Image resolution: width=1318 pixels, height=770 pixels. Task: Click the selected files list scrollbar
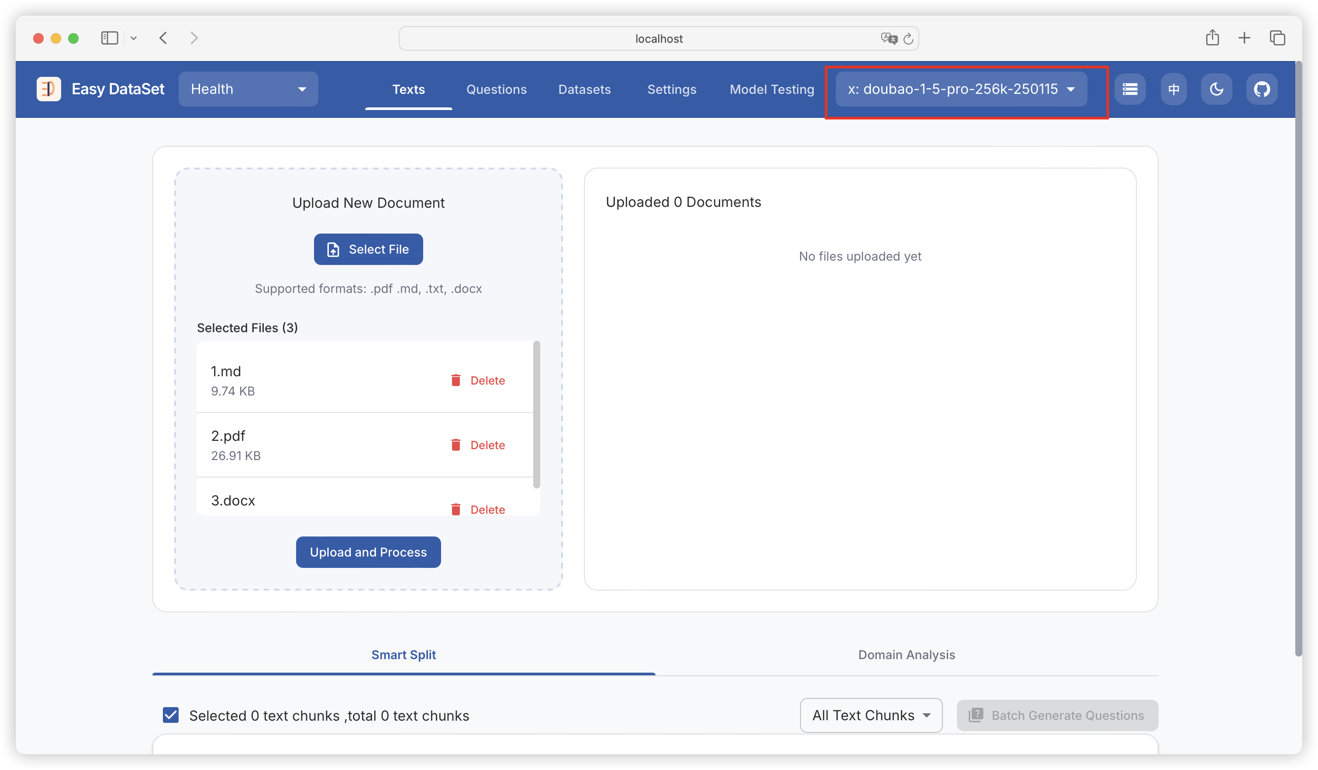(x=536, y=414)
